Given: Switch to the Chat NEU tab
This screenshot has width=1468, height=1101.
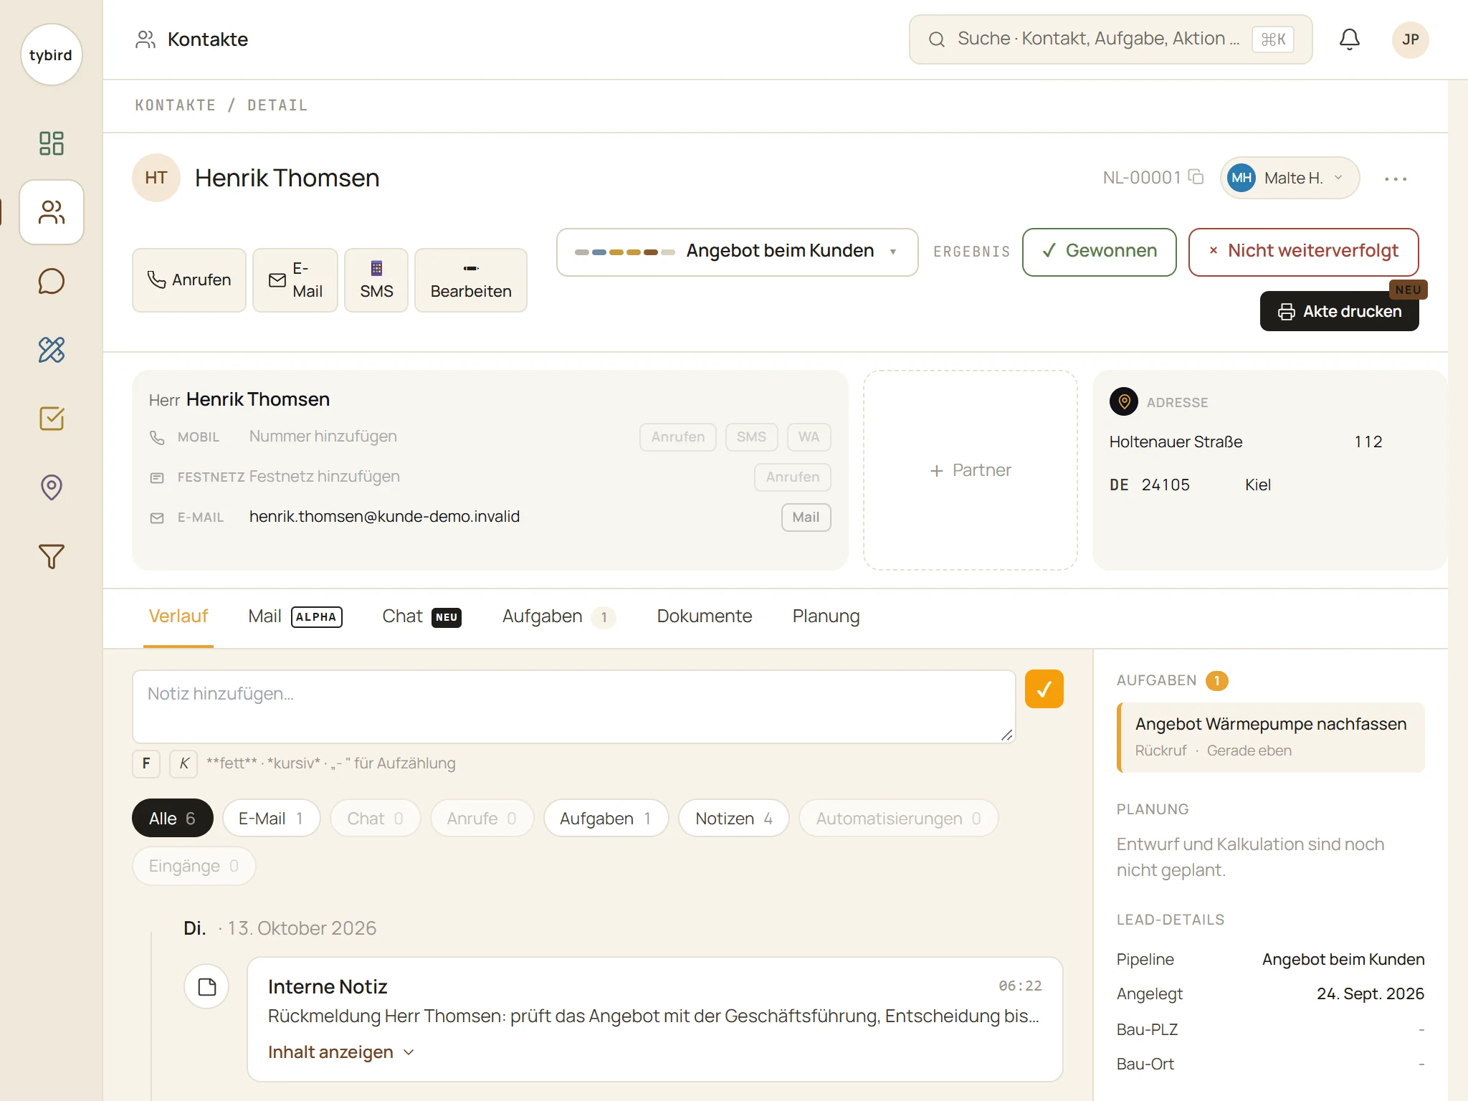Looking at the screenshot, I should pos(421,616).
